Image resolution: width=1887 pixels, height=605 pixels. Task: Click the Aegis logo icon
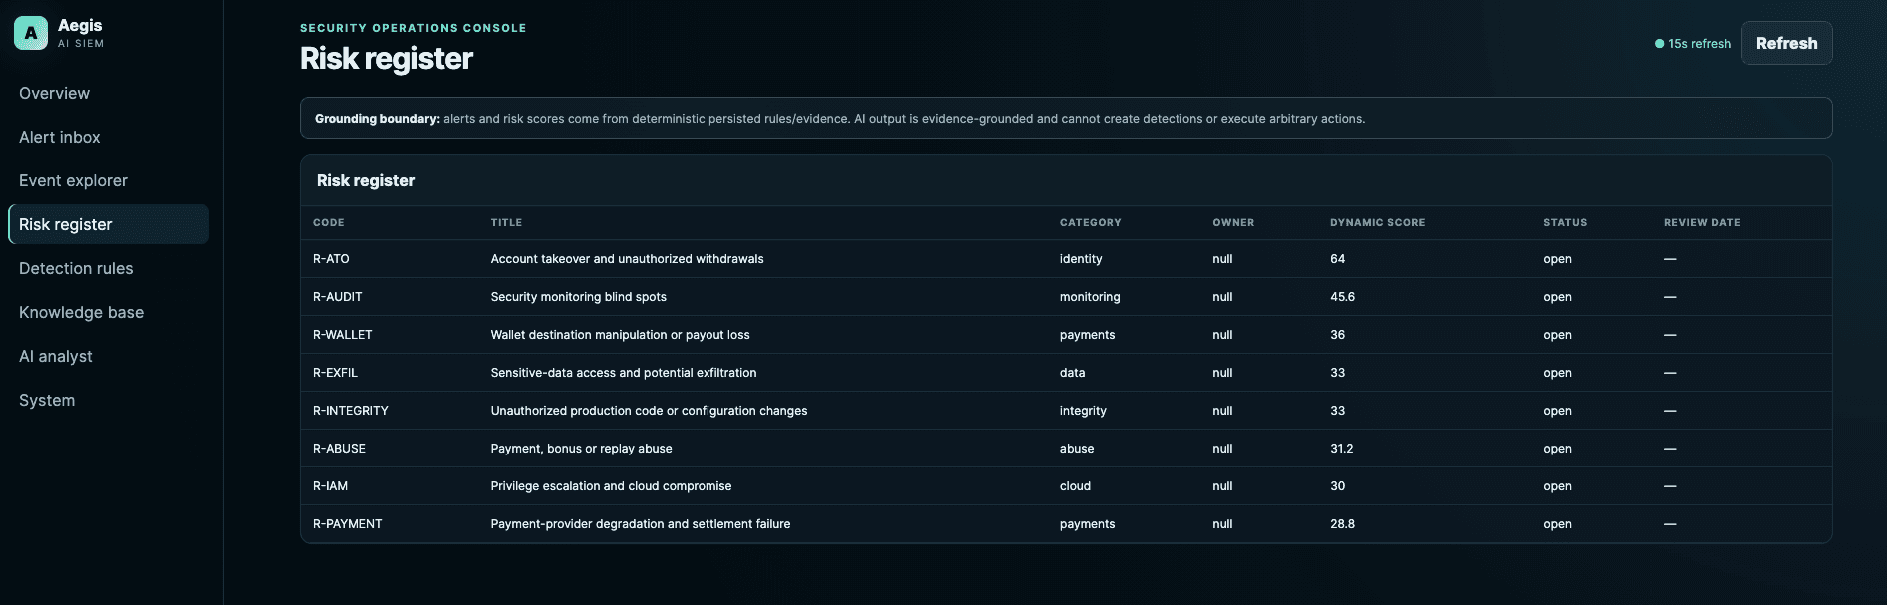click(x=31, y=33)
